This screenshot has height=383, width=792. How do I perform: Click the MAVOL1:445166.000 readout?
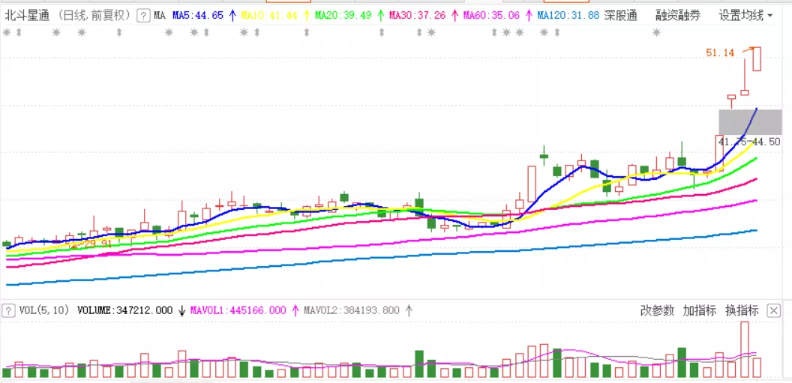click(x=238, y=310)
